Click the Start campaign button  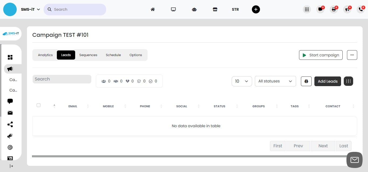coord(321,55)
